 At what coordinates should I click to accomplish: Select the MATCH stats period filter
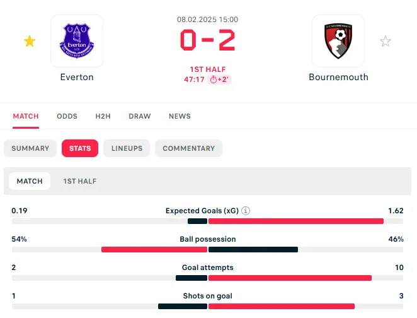[x=30, y=181]
